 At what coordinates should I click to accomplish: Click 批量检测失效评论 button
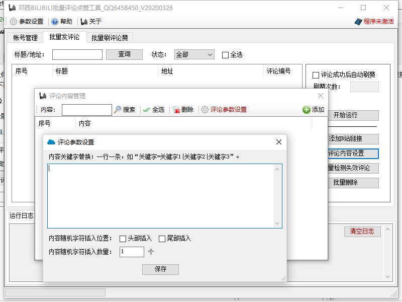click(x=353, y=168)
